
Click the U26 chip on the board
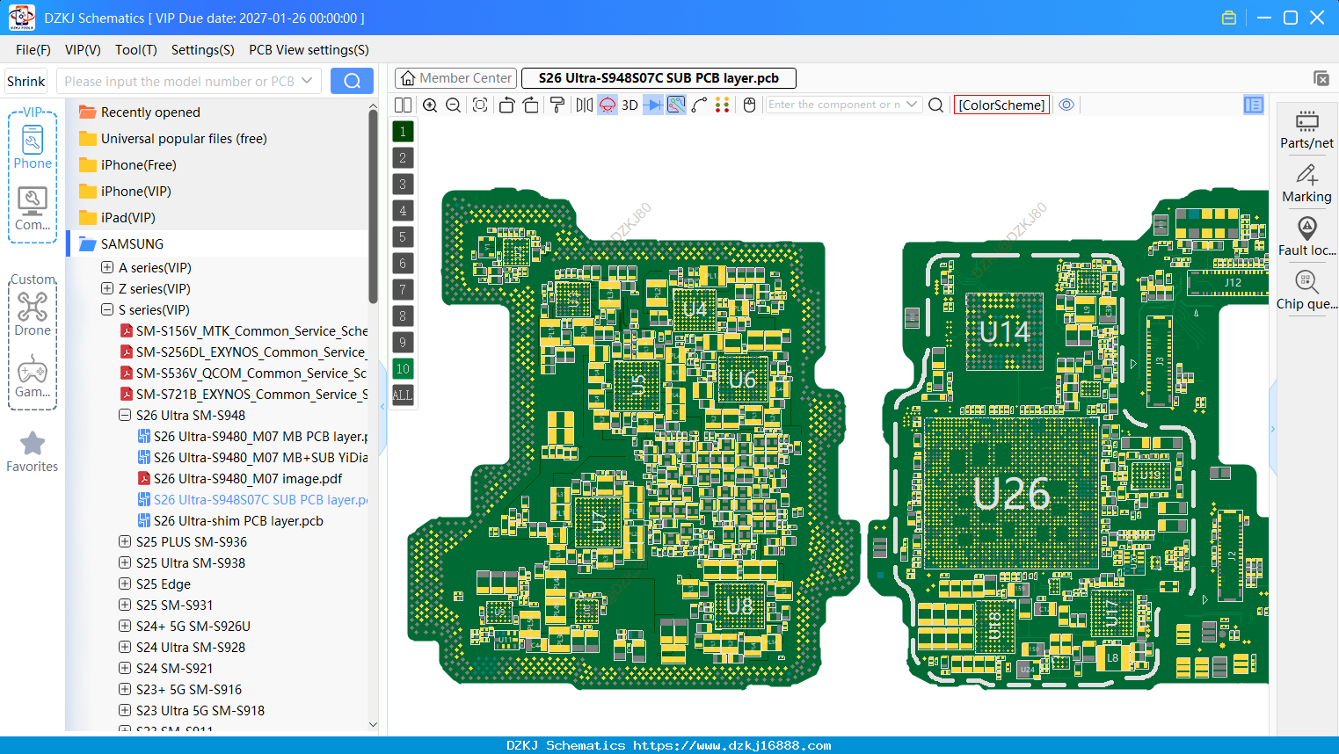pyautogui.click(x=1011, y=494)
